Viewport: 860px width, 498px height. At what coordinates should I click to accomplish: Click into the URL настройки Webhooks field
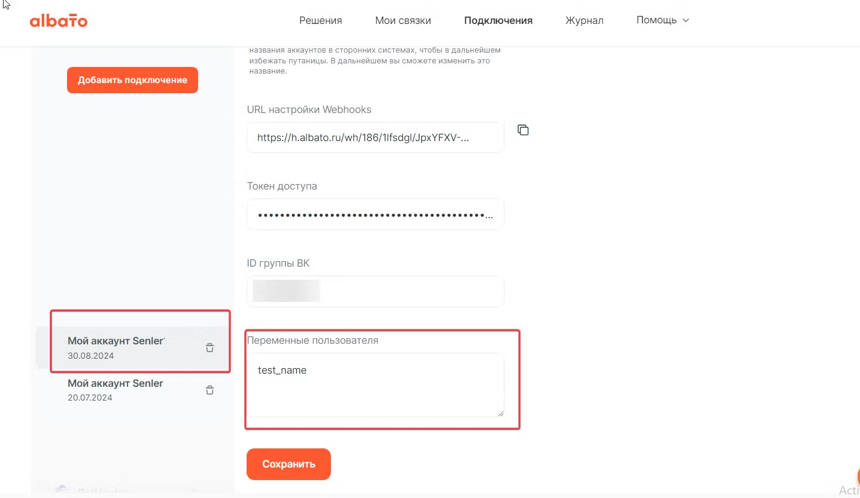click(375, 138)
